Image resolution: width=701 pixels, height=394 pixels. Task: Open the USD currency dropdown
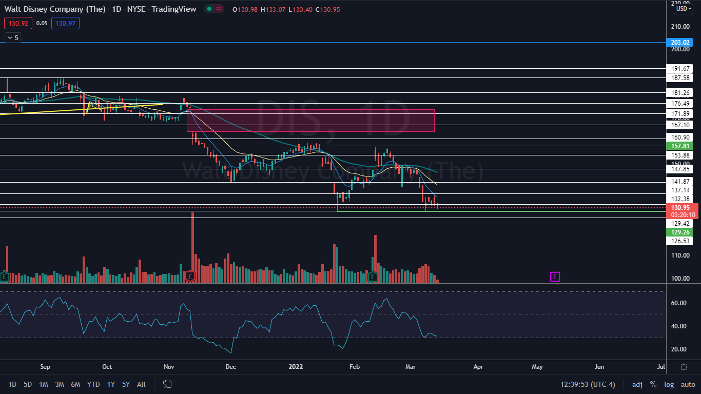(684, 9)
